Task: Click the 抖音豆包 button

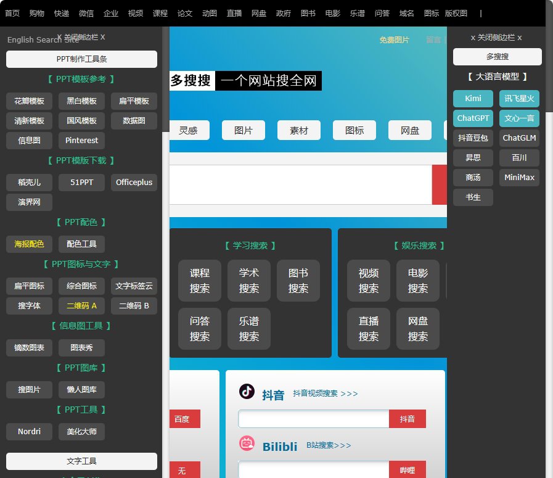Action: click(x=473, y=138)
